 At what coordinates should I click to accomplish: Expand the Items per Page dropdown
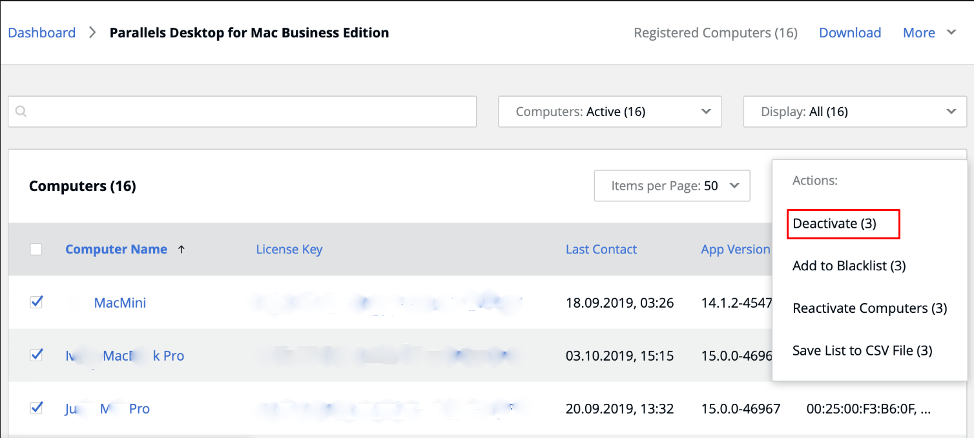point(672,186)
